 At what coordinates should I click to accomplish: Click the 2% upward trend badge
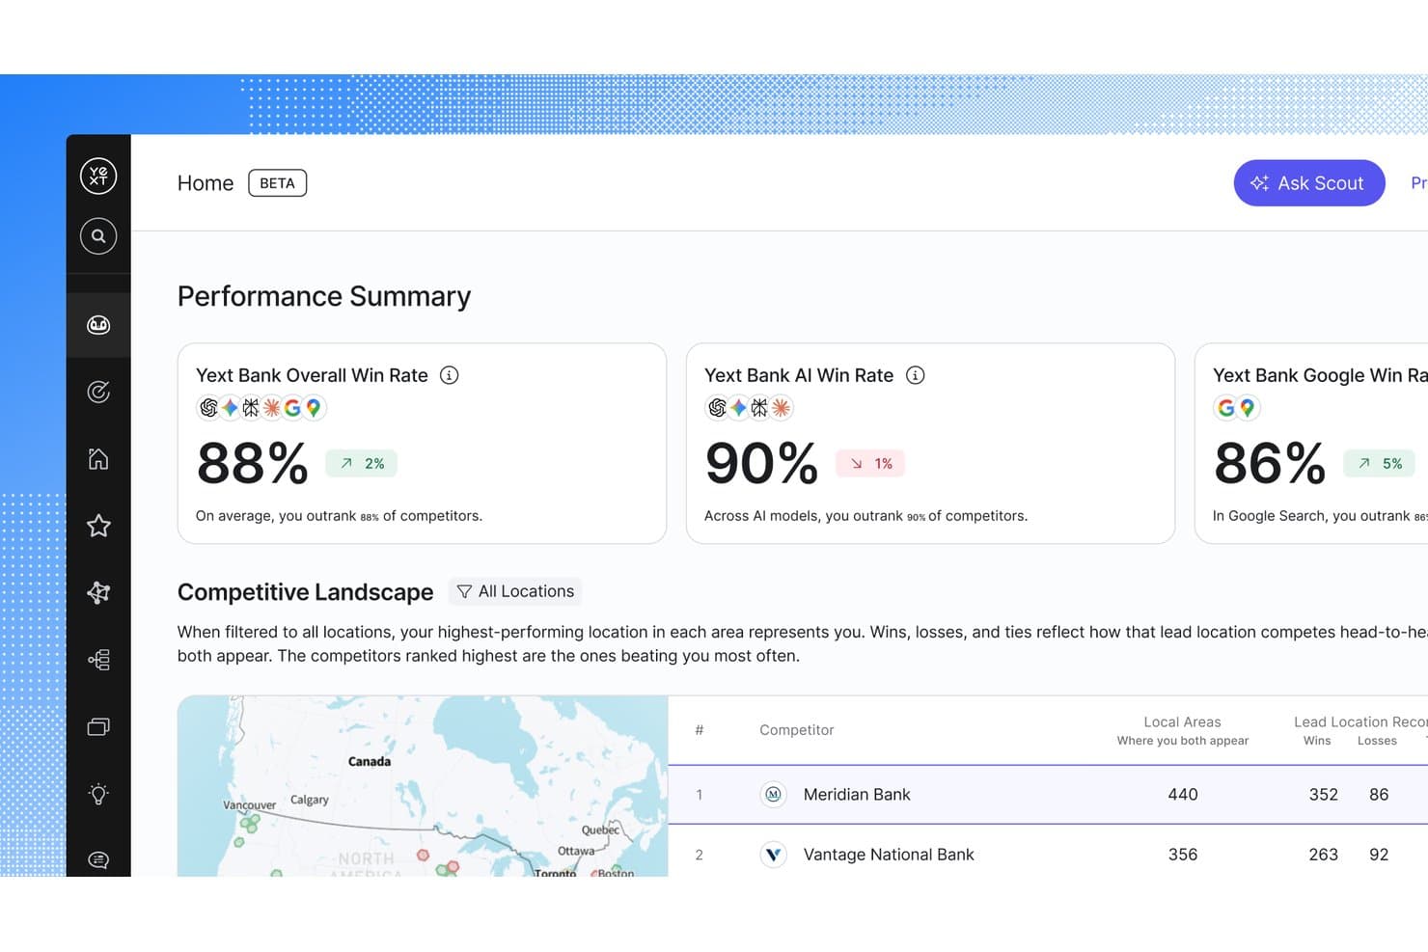[x=362, y=464]
